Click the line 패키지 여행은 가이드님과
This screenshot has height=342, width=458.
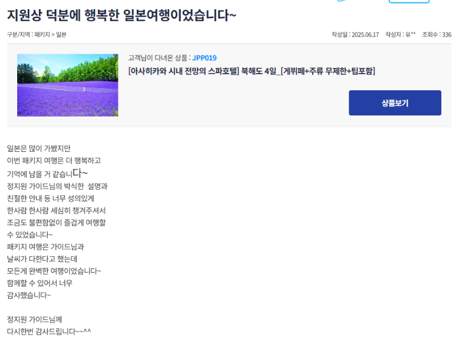(x=46, y=247)
